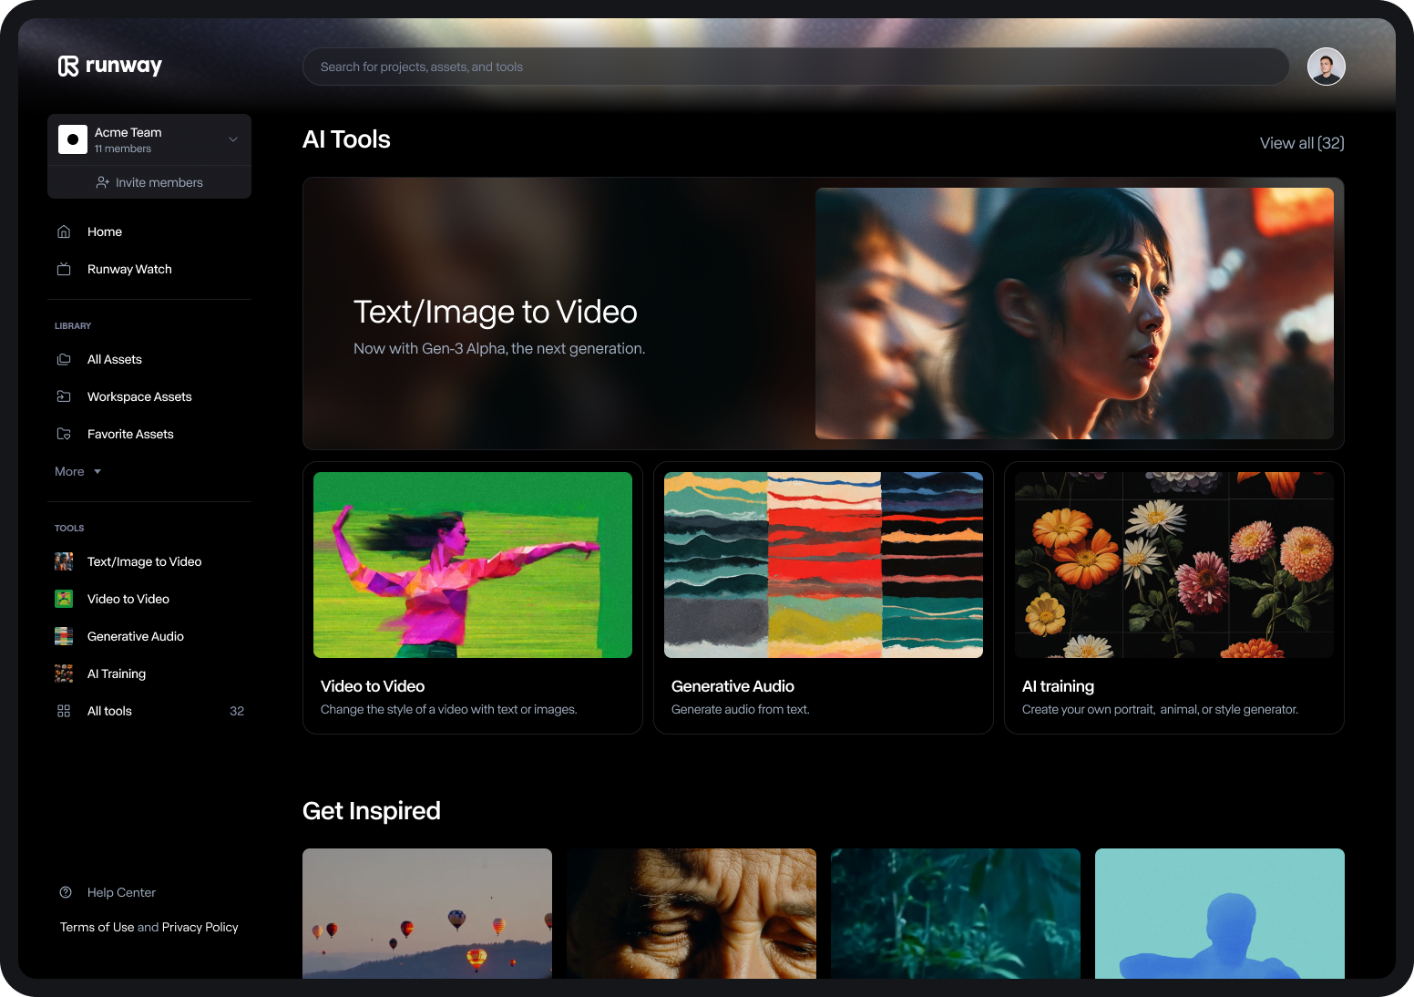
Task: Open the green jungle inspiration thumbnail
Action: [956, 913]
